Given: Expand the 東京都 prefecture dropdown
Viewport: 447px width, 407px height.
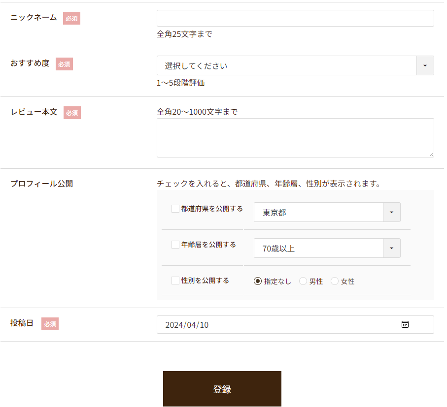Looking at the screenshot, I should click(x=327, y=212).
